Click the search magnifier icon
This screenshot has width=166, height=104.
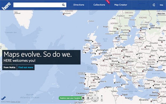[63, 5]
